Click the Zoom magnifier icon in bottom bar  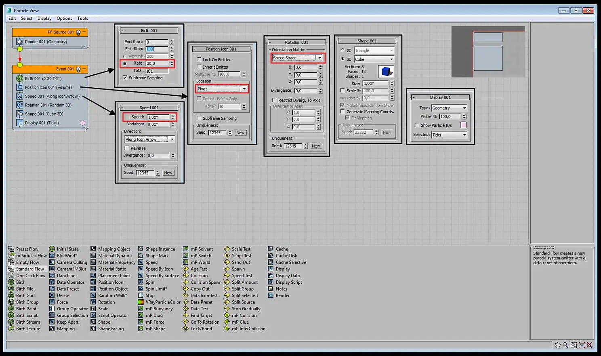click(x=565, y=345)
